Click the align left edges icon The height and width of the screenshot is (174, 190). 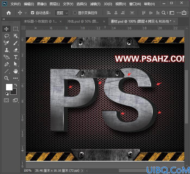(109, 13)
